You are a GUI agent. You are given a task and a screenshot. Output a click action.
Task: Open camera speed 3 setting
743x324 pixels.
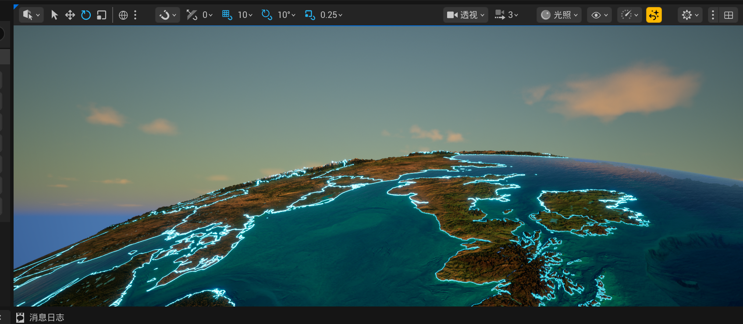[507, 15]
